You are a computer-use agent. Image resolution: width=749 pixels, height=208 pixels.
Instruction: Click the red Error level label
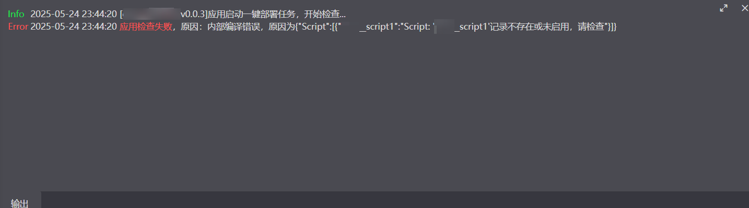(x=18, y=27)
